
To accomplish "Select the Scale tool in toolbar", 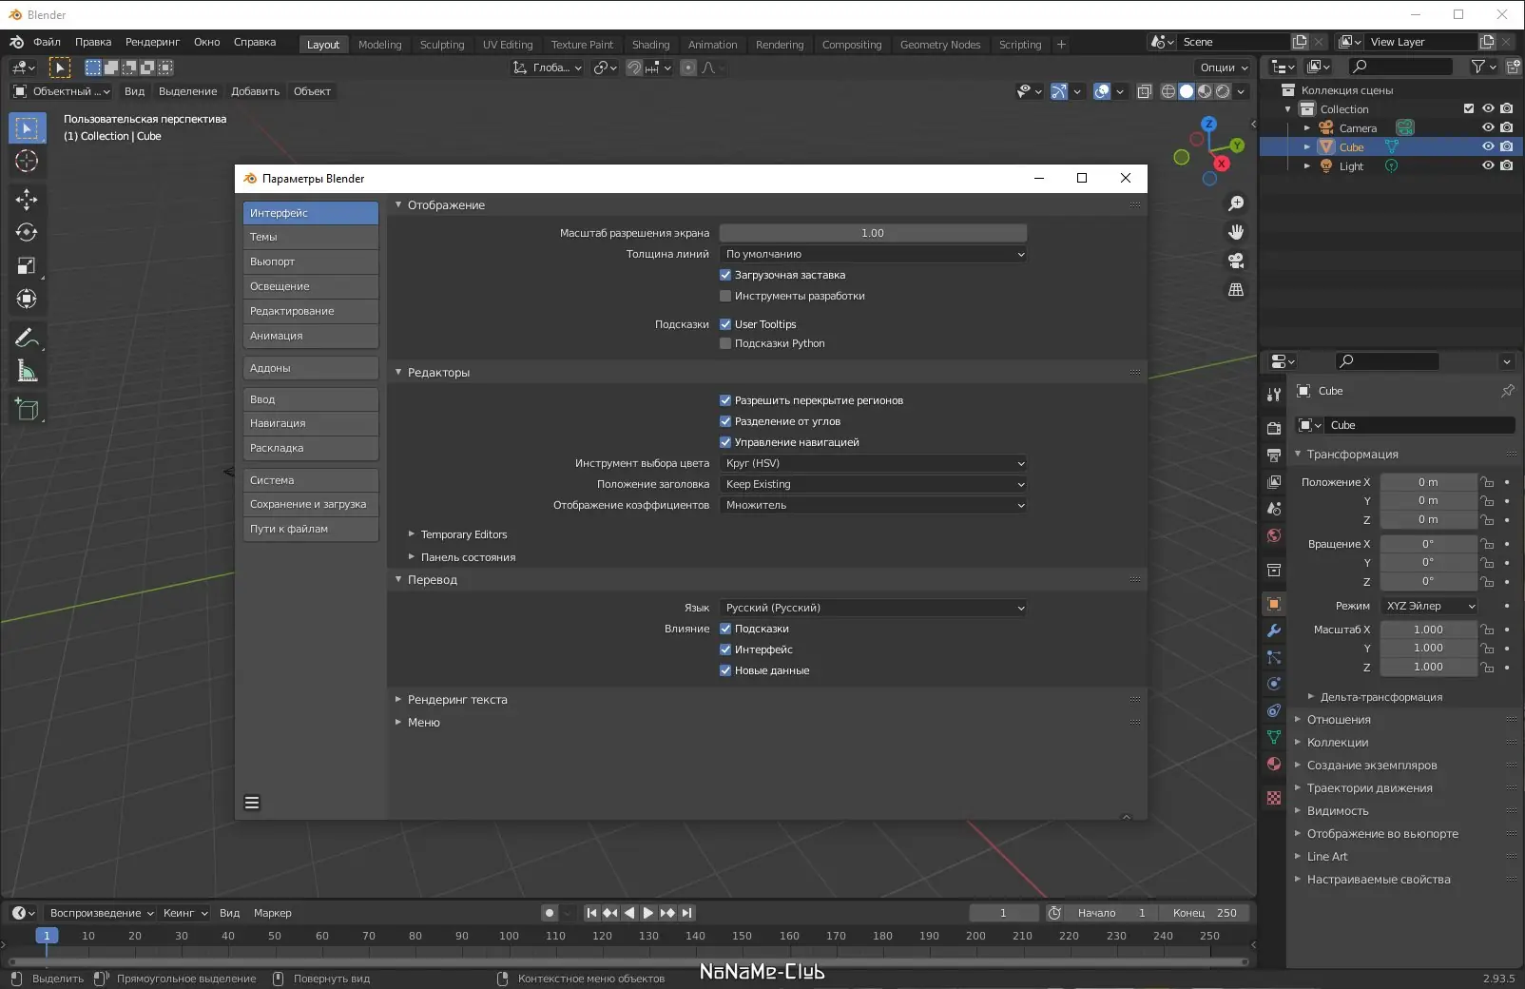I will coord(27,266).
